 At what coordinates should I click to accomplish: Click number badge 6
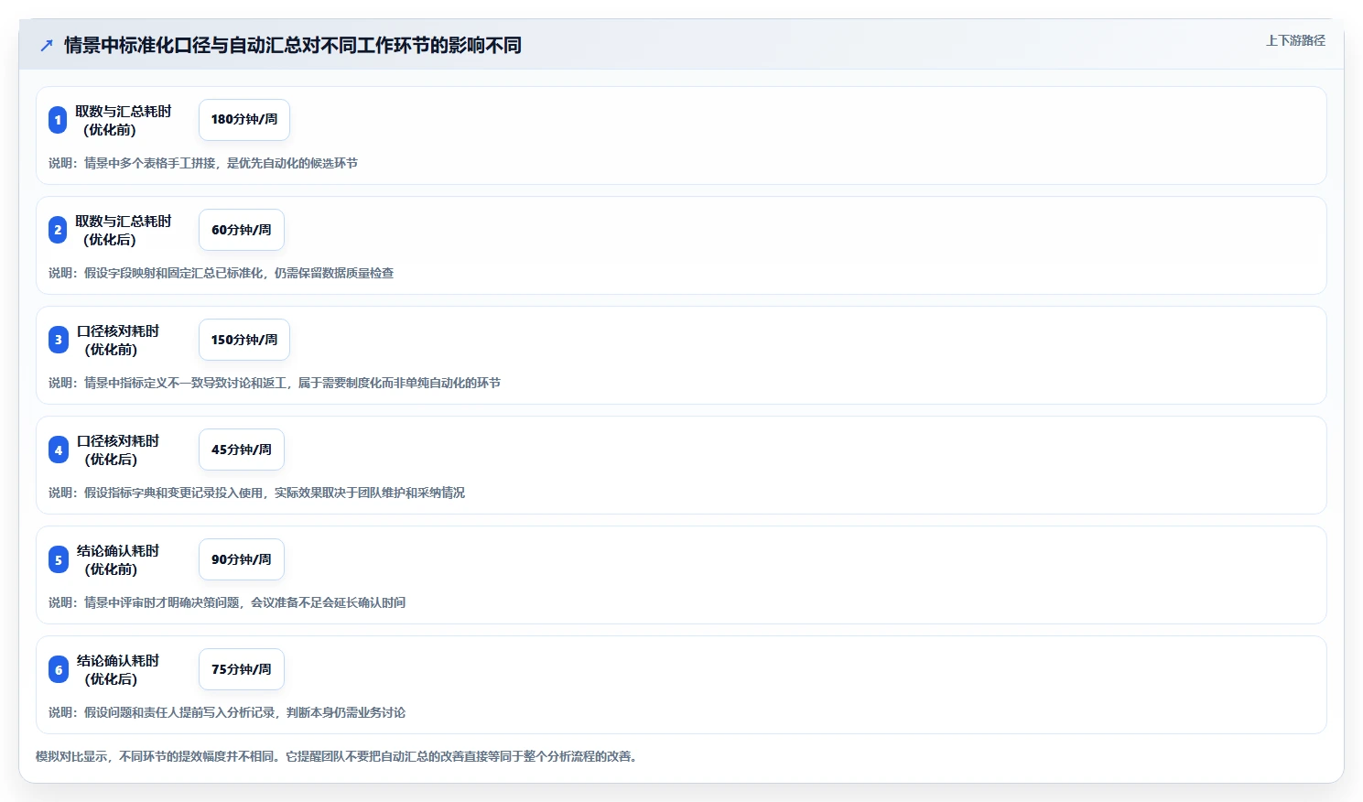59,669
